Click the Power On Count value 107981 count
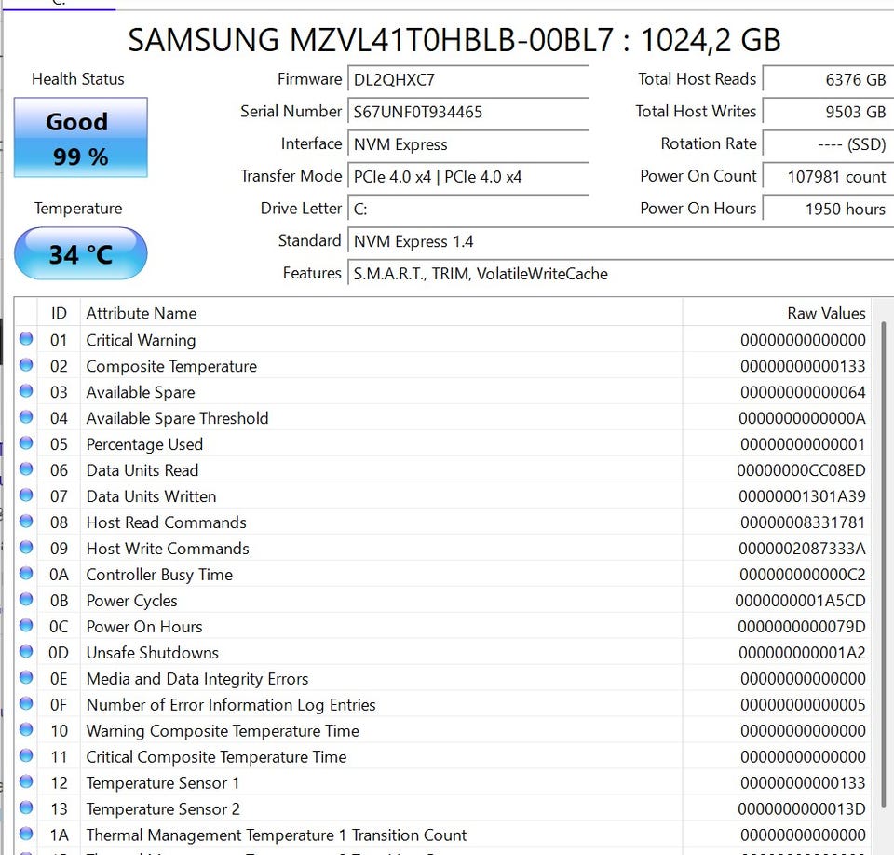This screenshot has height=855, width=894. tap(828, 177)
